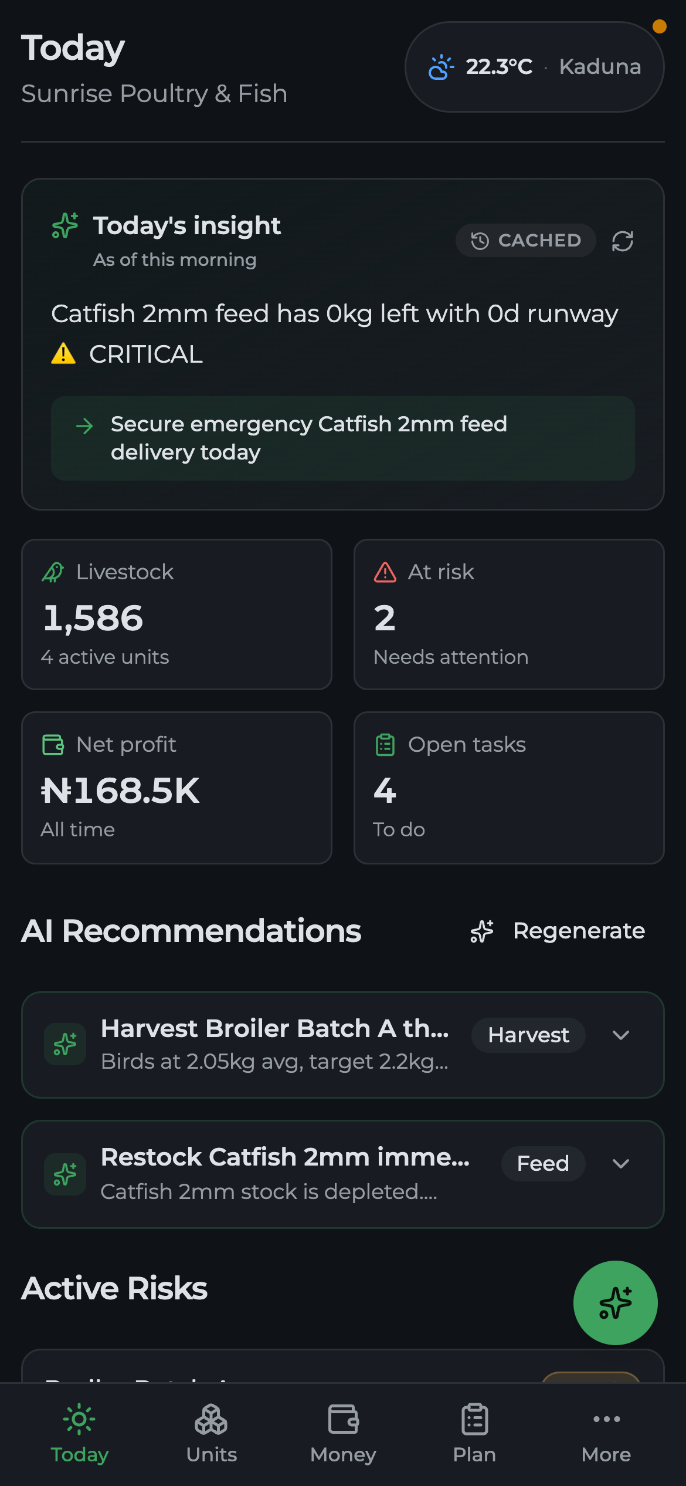Click the weather cloud icon beside 22.3°C
This screenshot has width=686, height=1486.
[x=441, y=67]
